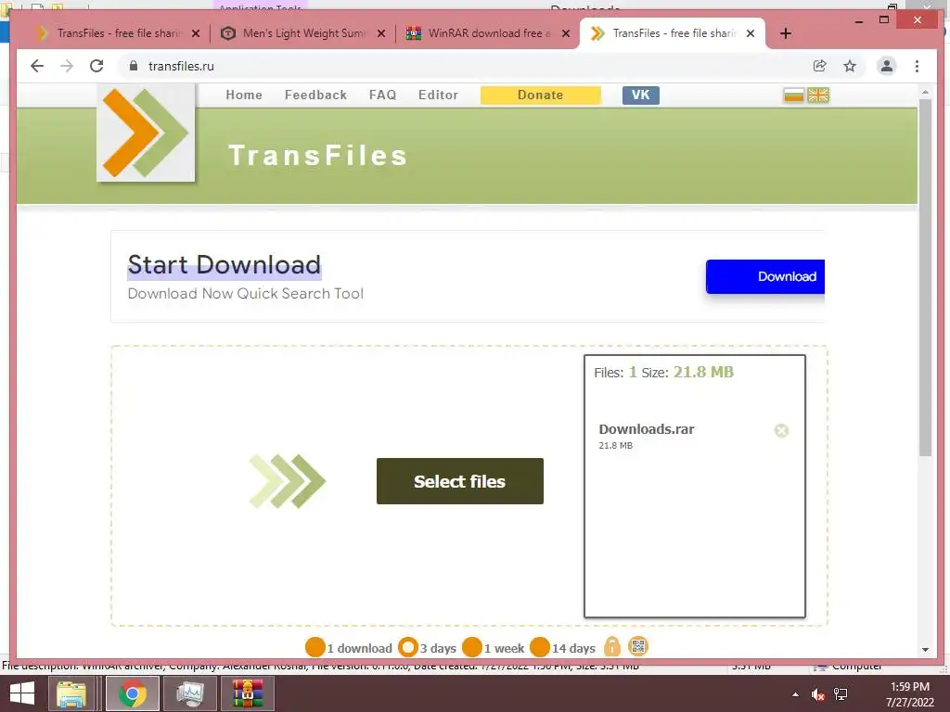Click the Chrome taskbar icon
Screen dimensions: 950x712
tap(132, 693)
